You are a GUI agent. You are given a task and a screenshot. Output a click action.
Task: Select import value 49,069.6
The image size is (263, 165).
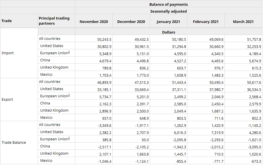[x=216, y=39]
